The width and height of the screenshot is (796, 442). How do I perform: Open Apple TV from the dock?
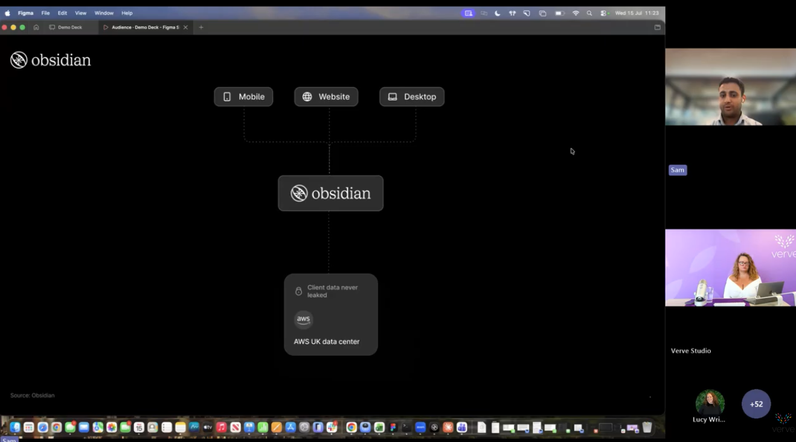pos(208,428)
